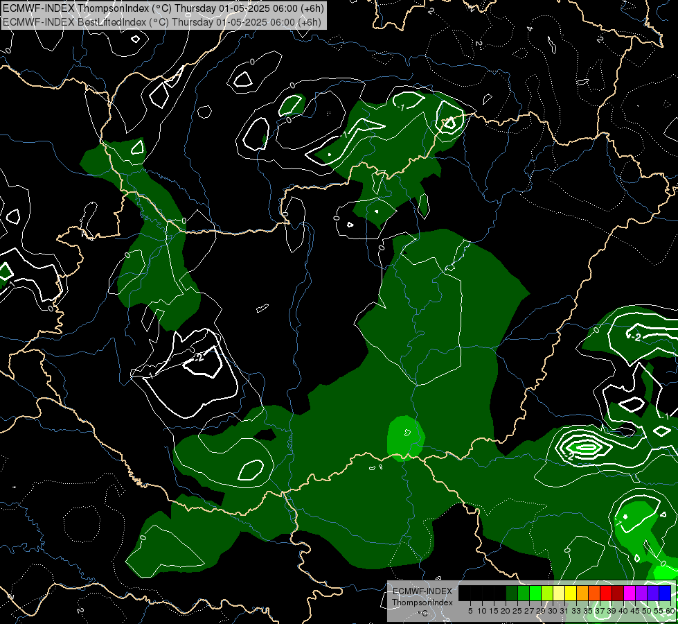Click the legend tick value 20
678x624 pixels.
click(x=506, y=611)
